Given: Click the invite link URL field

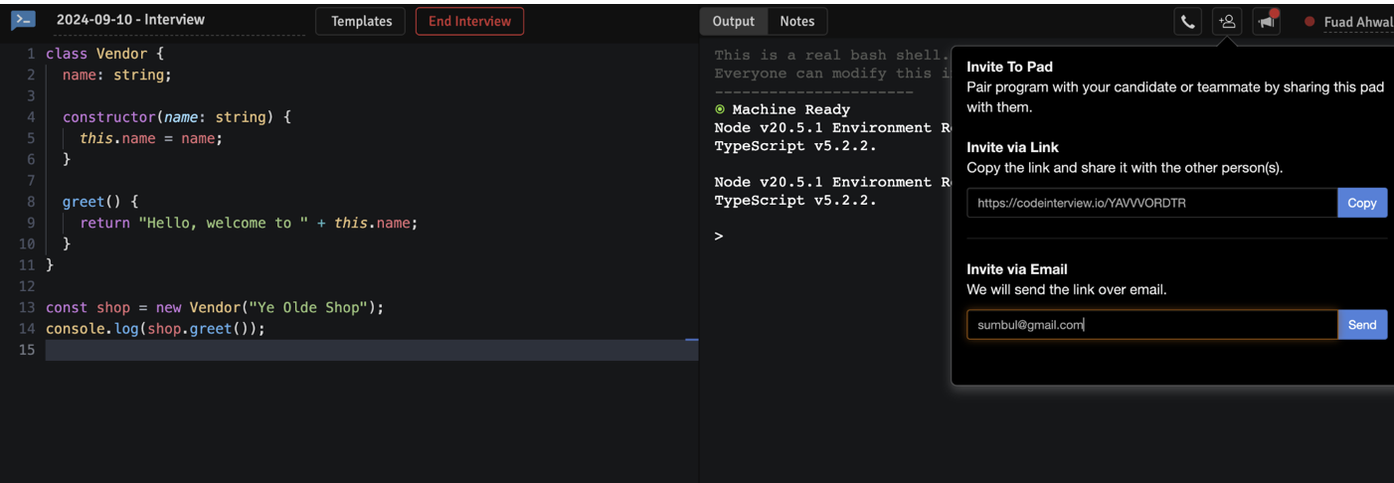Looking at the screenshot, I should [1151, 203].
